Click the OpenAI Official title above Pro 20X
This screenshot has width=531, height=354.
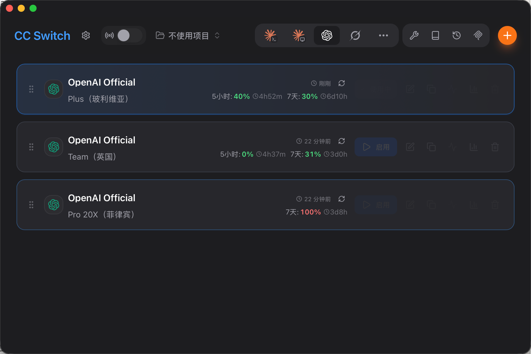[x=102, y=198]
